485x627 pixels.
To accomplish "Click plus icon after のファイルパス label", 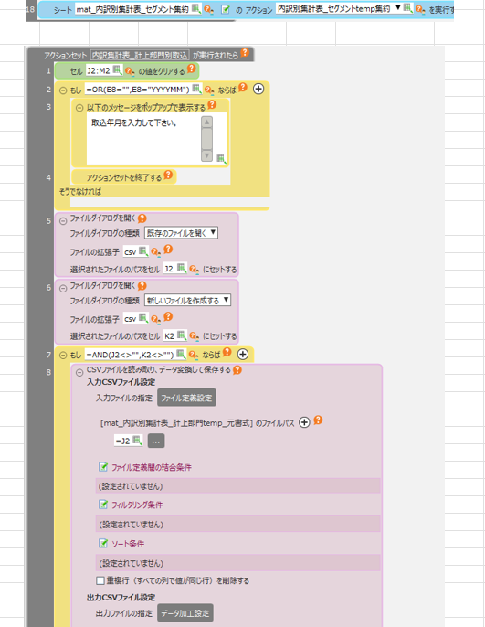I will [304, 422].
